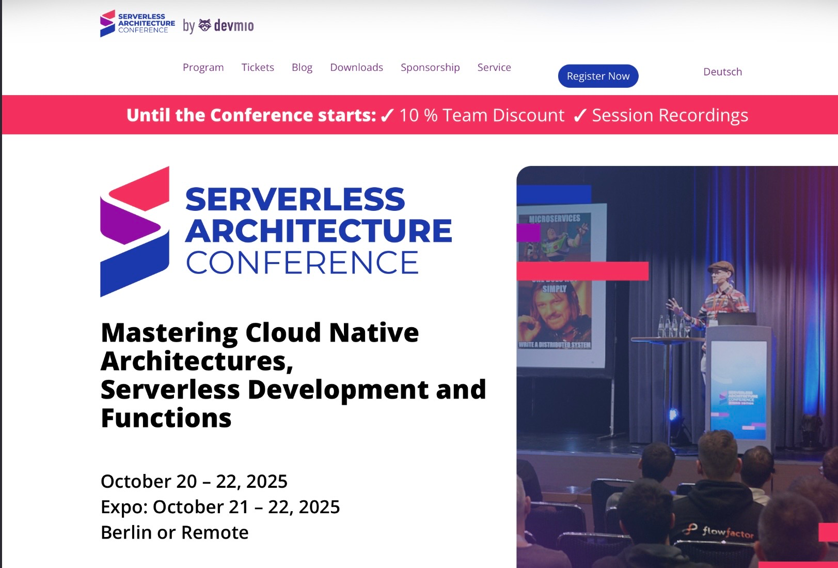Screen dimensions: 838x568
Task: Switch language to Deutsch
Action: pos(722,72)
